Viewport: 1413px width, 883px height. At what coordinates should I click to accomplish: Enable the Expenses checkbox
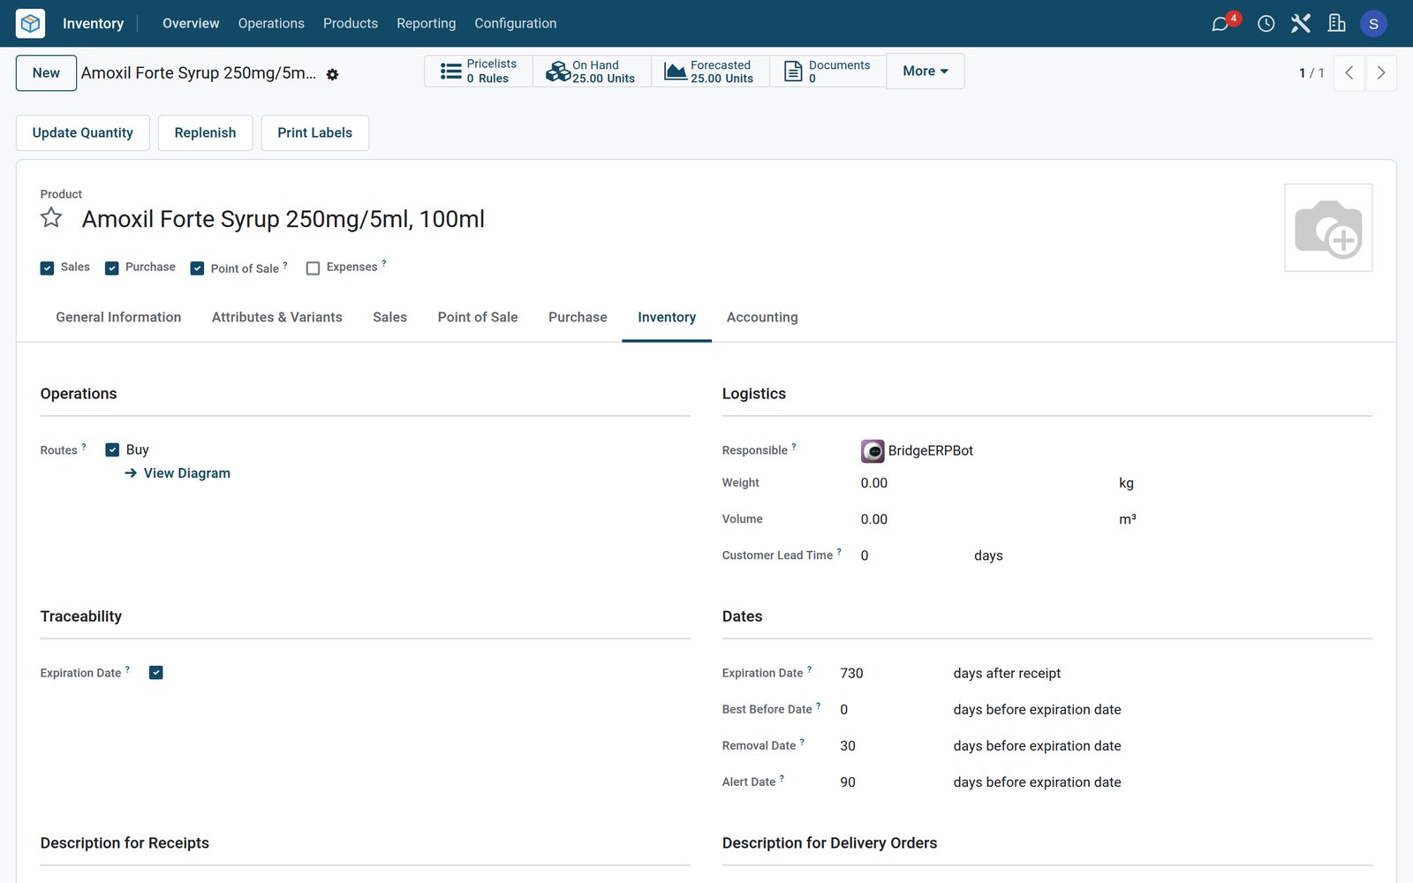tap(313, 268)
